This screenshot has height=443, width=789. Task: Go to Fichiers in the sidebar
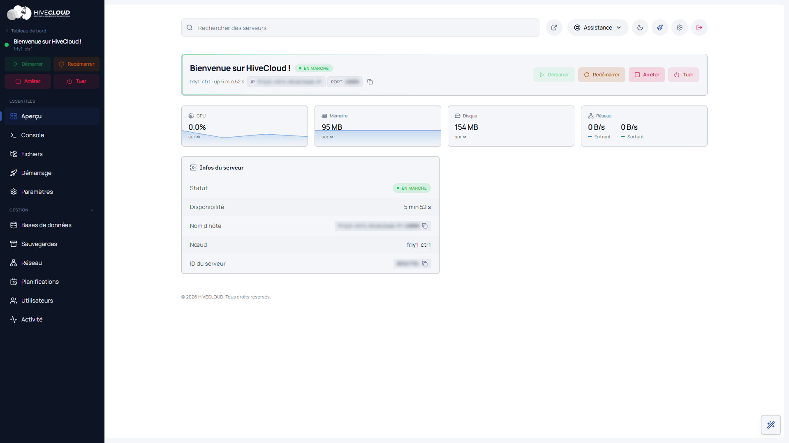tap(52, 154)
